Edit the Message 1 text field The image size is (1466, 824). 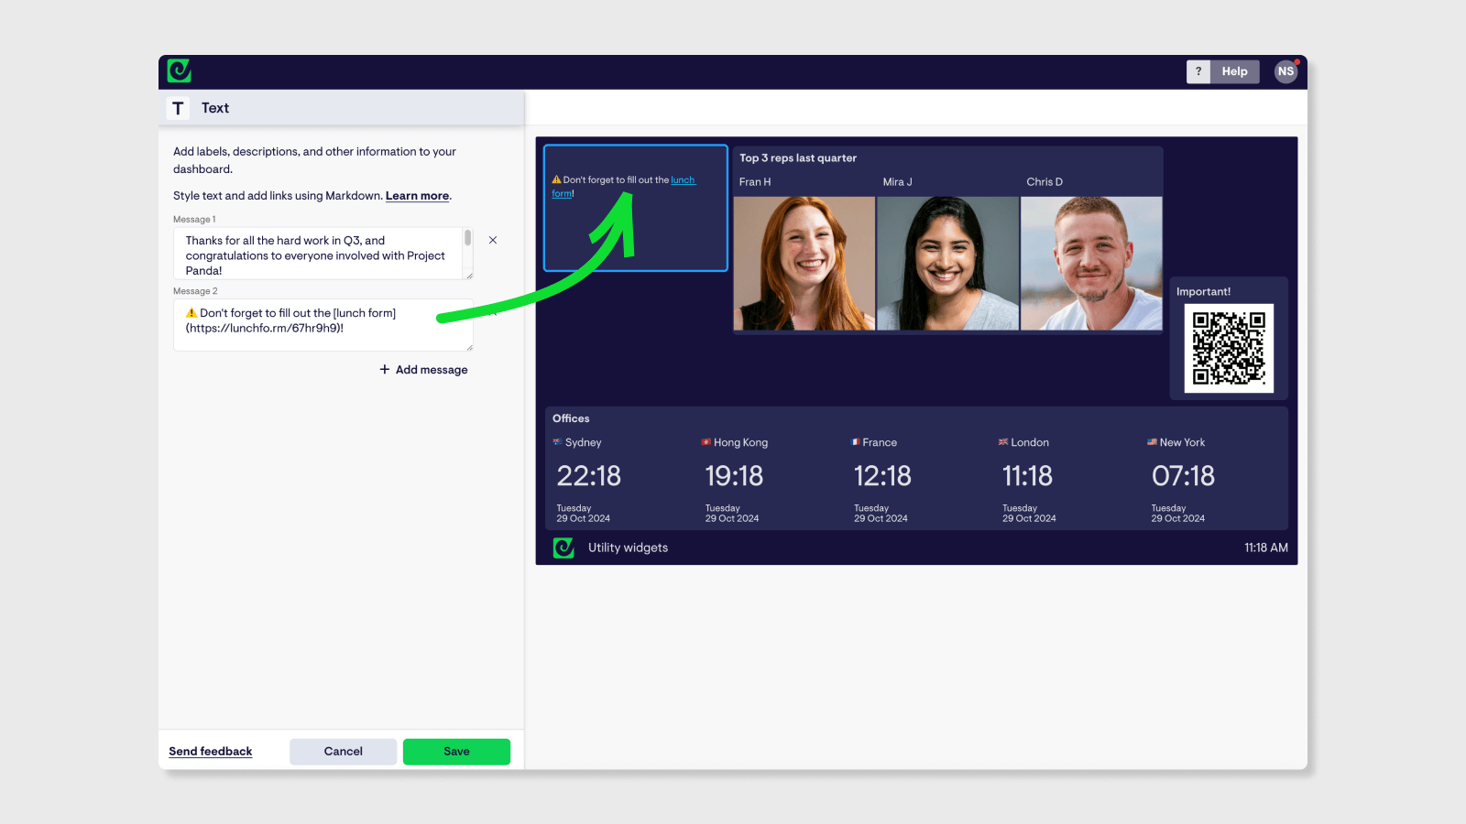323,254
